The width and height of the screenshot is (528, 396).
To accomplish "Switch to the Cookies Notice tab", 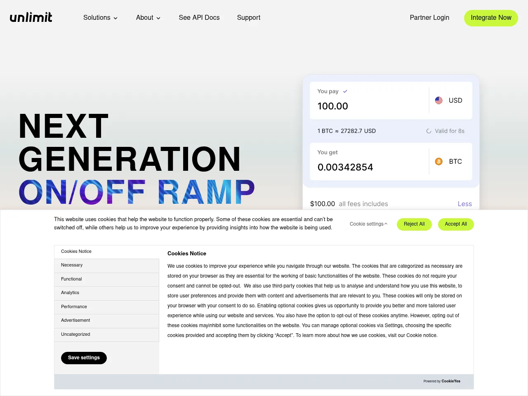I will pos(76,252).
